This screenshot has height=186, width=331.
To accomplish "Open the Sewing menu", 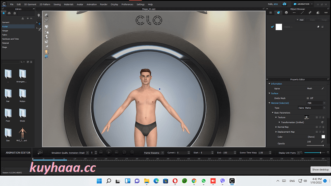I will tap(57, 4).
